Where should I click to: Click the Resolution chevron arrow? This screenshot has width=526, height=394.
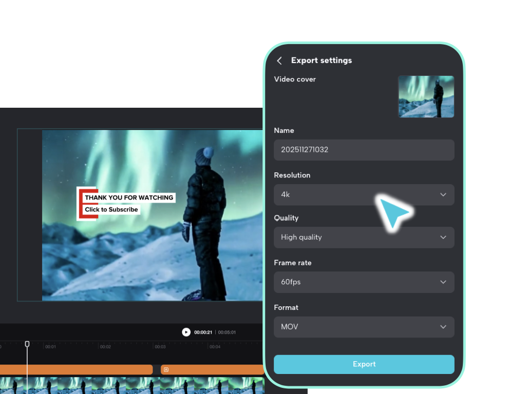pyautogui.click(x=443, y=194)
